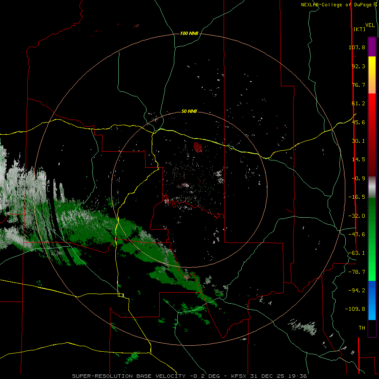Click the -32.0 value on the scale
This screenshot has height=379, width=379.
point(357,216)
